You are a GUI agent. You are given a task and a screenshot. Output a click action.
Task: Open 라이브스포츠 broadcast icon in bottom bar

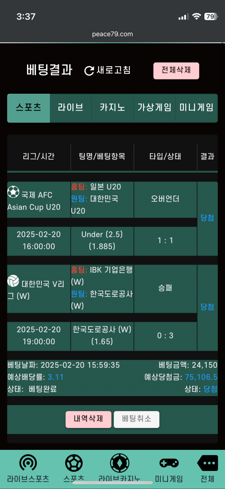28,463
